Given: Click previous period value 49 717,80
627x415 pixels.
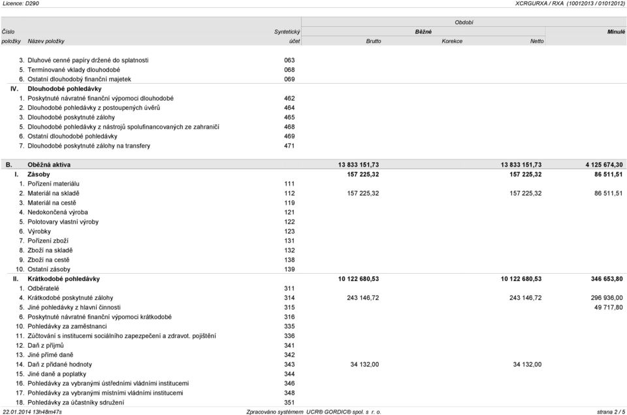Looking at the screenshot, I should point(608,307).
